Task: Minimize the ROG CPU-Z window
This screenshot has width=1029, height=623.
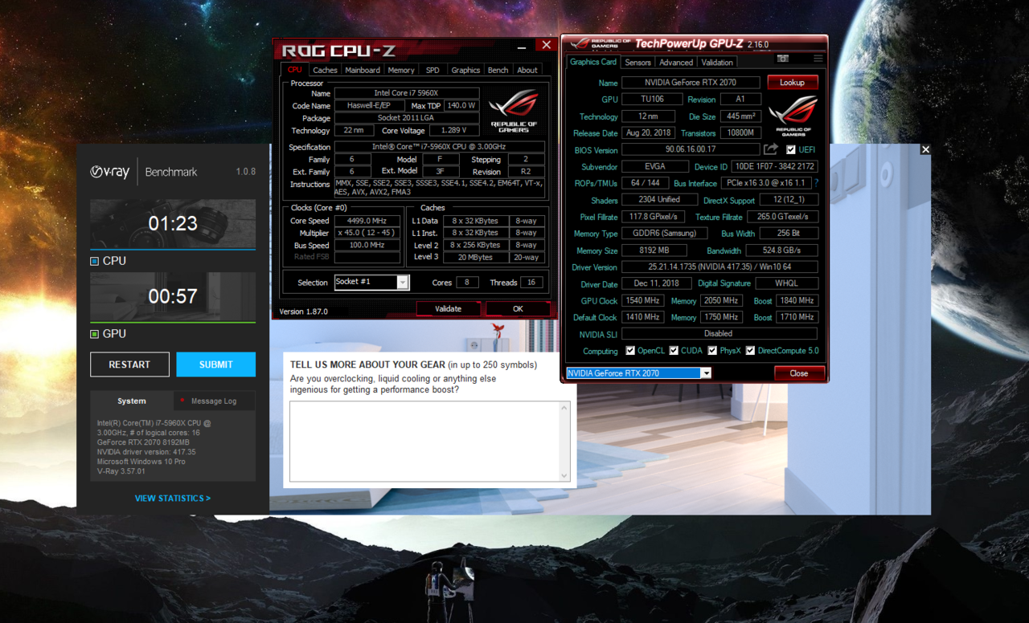Action: click(x=522, y=48)
